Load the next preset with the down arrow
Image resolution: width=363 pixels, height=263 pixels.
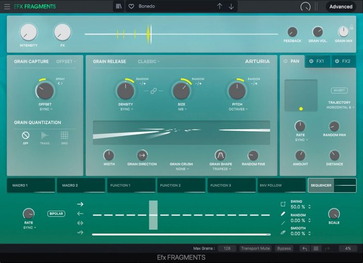[231, 6]
